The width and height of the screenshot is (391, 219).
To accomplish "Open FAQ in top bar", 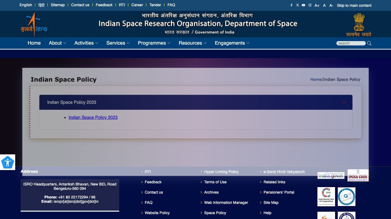I will [171, 5].
